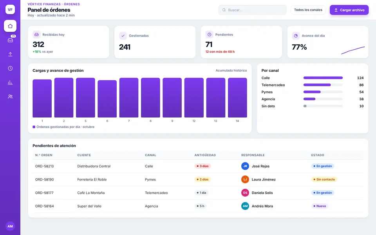Viewport: 376px width, 235px height.
Task: Select the upload icon in the sidebar
Action: coord(10,54)
